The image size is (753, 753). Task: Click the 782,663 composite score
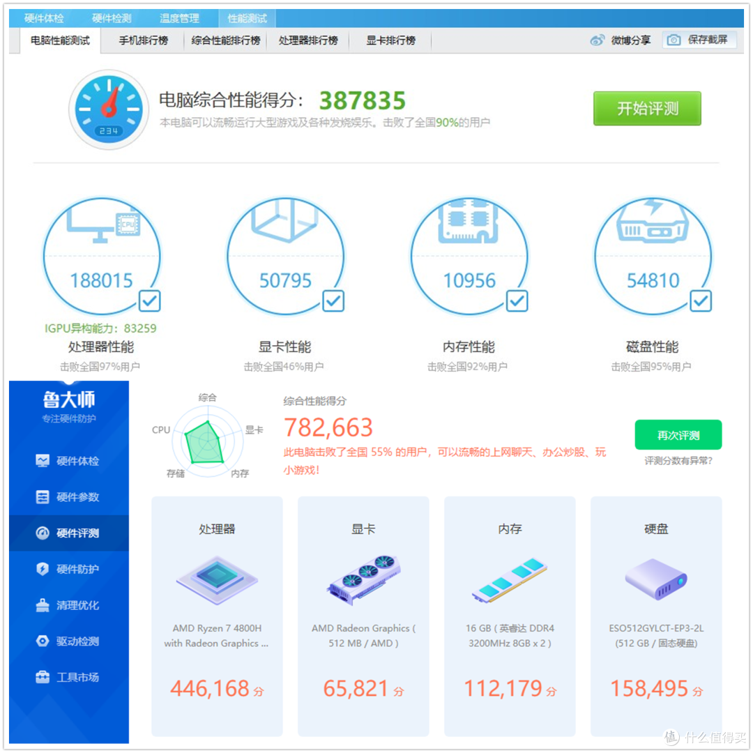(x=328, y=427)
